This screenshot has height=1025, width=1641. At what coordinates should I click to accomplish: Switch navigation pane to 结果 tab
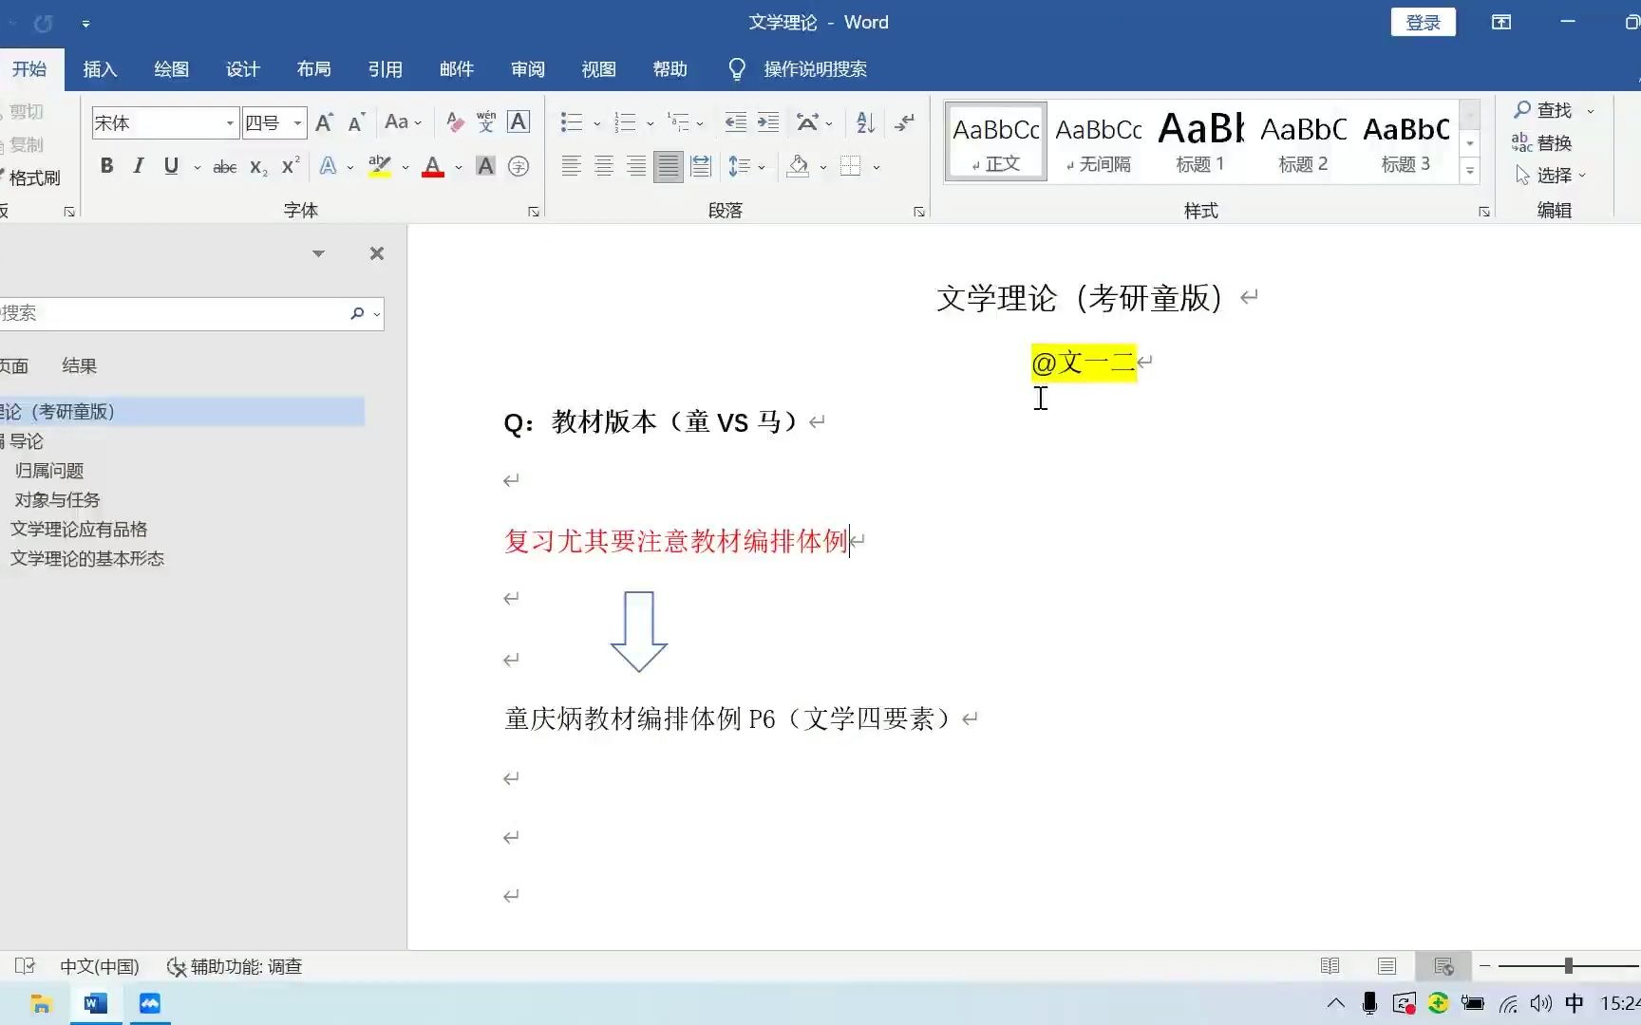point(79,365)
